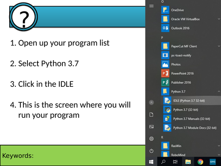Image resolution: width=221 pixels, height=166 pixels.
Task: Click the Windows Start button
Action: click(151, 162)
